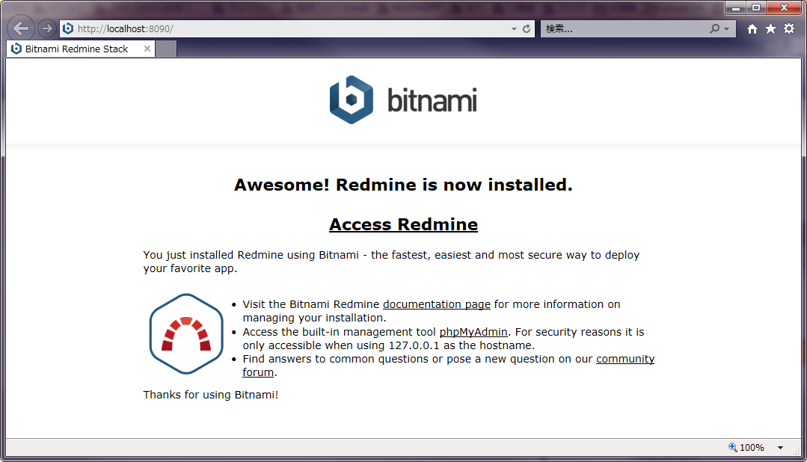This screenshot has width=807, height=462.
Task: Open the community forum link
Action: [625, 359]
